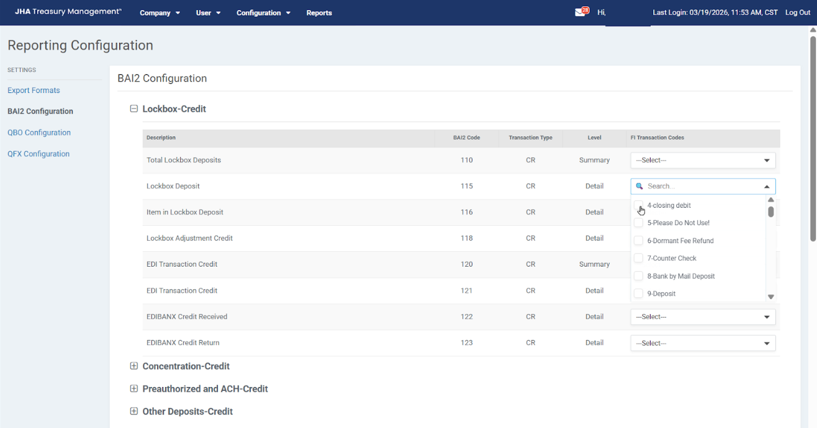The image size is (817, 428).
Task: Click the Last Login timestamp text
Action: coord(715,12)
